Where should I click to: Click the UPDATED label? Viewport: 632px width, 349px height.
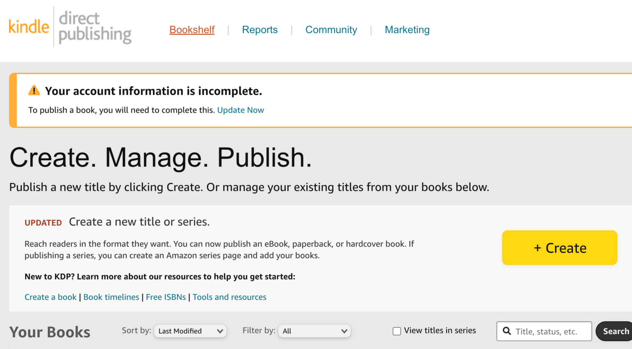[43, 223]
